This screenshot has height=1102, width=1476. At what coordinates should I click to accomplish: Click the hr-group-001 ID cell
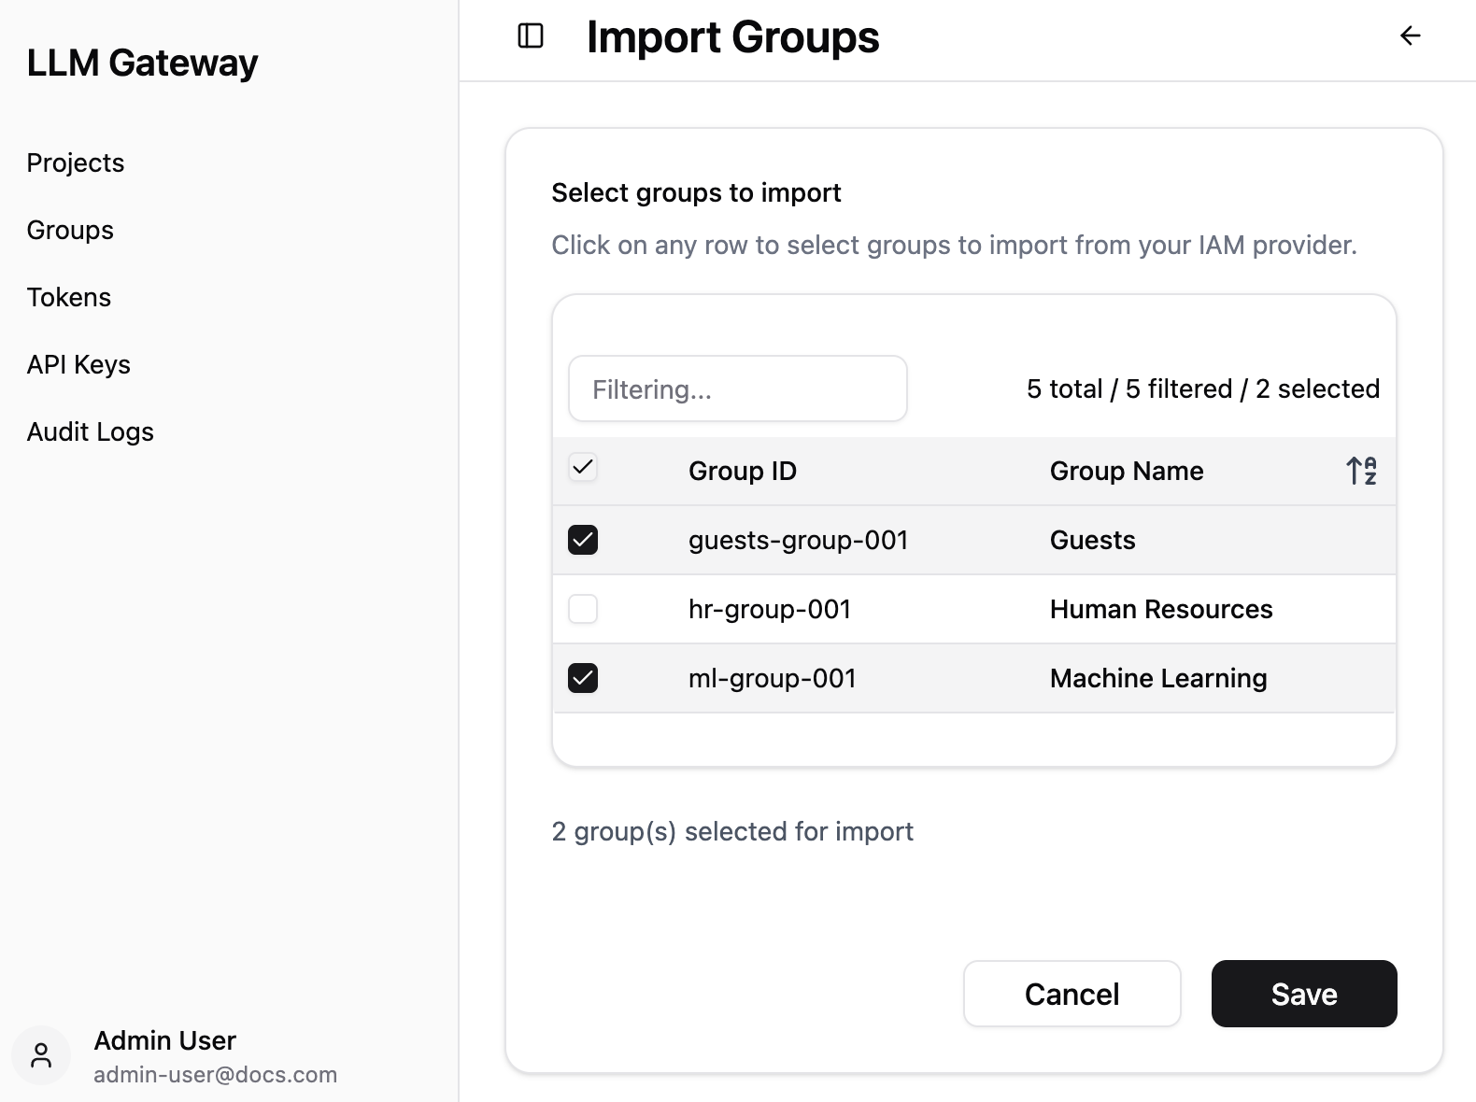(x=770, y=609)
